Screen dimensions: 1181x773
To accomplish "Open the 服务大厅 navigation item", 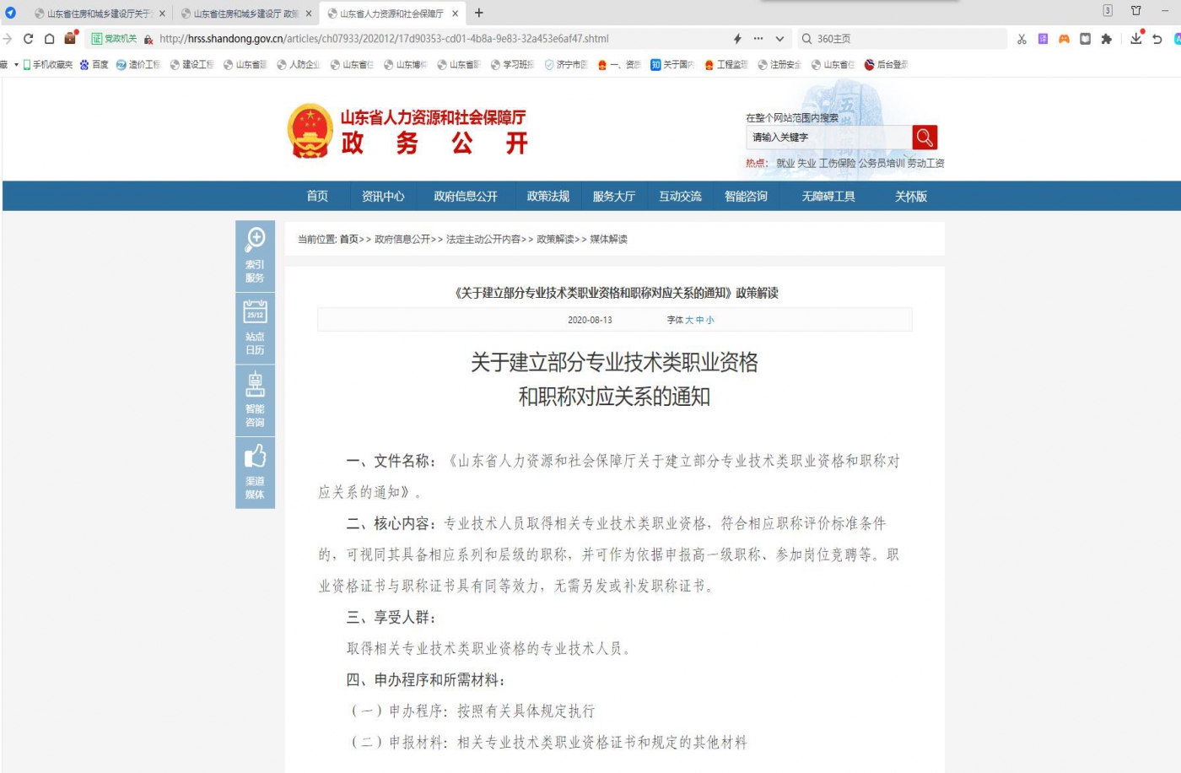I will tap(614, 196).
